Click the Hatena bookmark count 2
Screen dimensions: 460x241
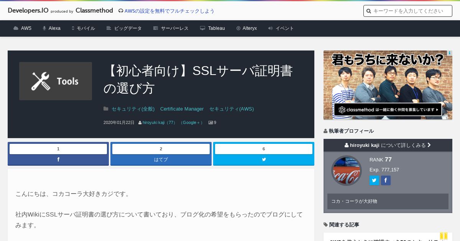[161, 149]
